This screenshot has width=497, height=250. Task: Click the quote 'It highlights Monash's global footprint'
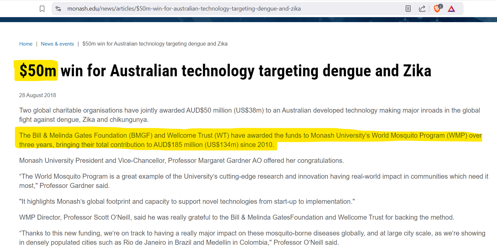tap(187, 201)
